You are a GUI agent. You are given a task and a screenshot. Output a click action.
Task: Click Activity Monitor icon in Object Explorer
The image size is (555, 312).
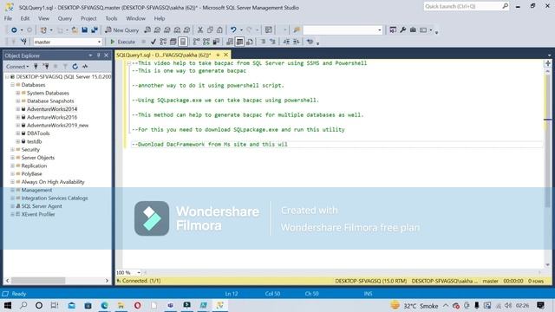point(85,66)
